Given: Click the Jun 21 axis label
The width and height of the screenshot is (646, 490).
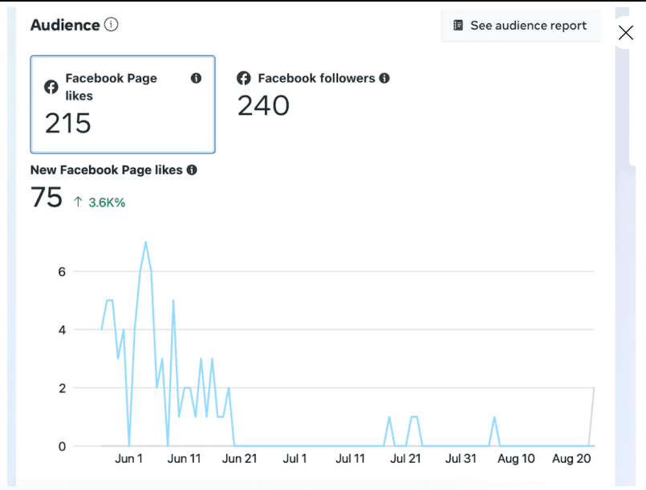Looking at the screenshot, I should click(x=239, y=459).
